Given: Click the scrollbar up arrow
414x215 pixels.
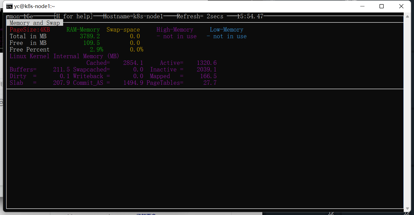Looking at the screenshot, I should pyautogui.click(x=408, y=16).
